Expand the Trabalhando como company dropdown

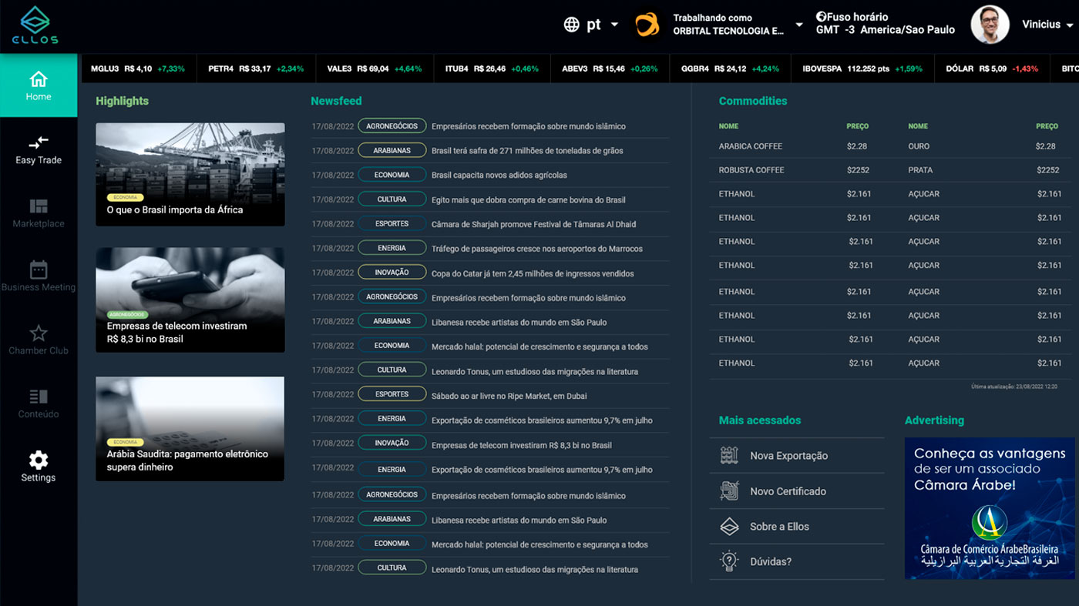(799, 25)
